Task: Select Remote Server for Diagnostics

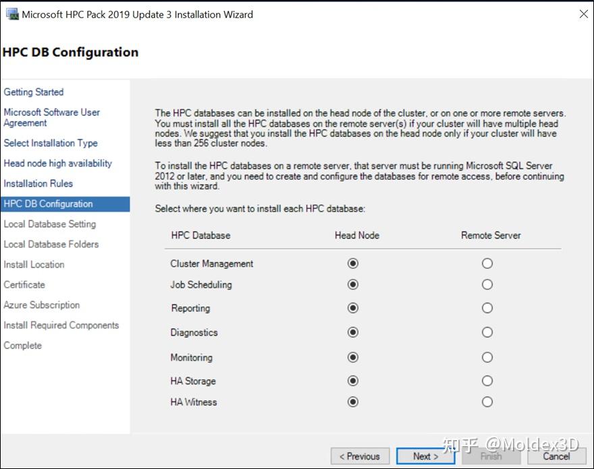Action: (x=487, y=332)
